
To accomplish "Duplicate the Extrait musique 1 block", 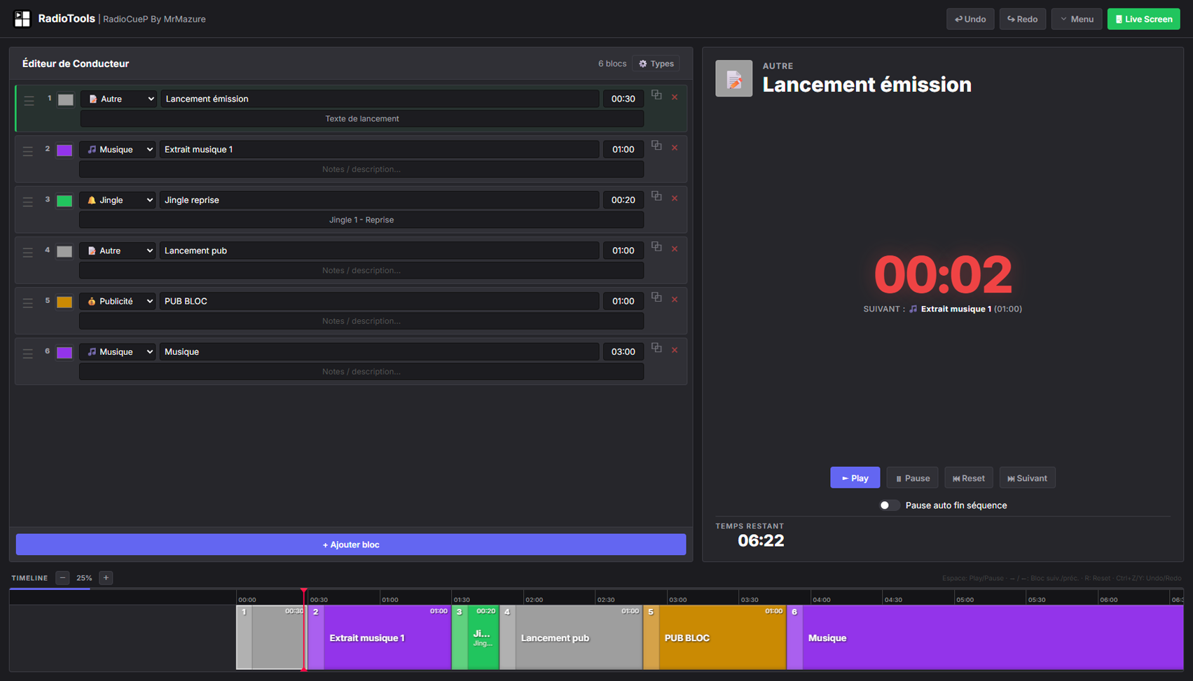I will pos(656,145).
